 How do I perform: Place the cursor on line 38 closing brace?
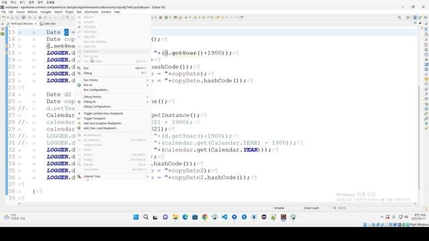(34, 191)
